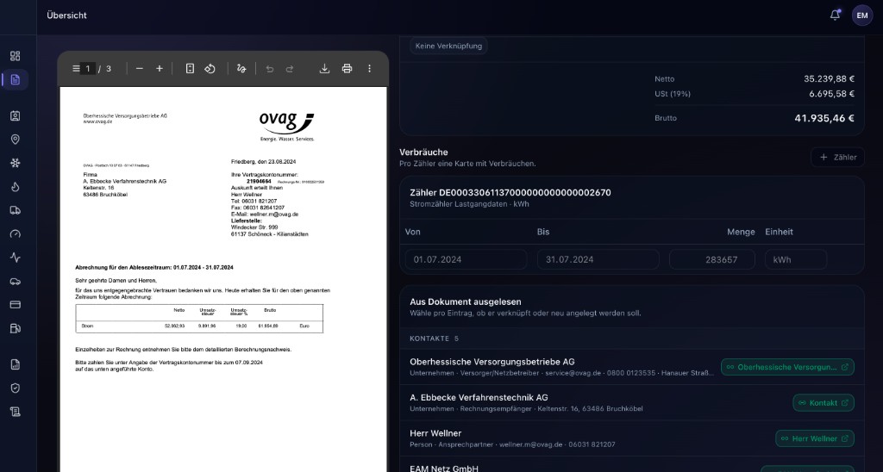Click the Übersicht page title
Screen dimensions: 883x472
[x=67, y=16]
